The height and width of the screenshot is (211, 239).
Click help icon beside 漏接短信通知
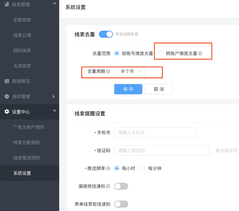pos(108,186)
